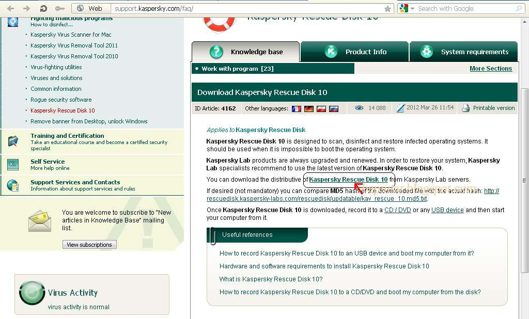Click the Rescue Disk lifebuoy logo
Screen dimensions: 529x319
pyautogui.click(x=219, y=25)
